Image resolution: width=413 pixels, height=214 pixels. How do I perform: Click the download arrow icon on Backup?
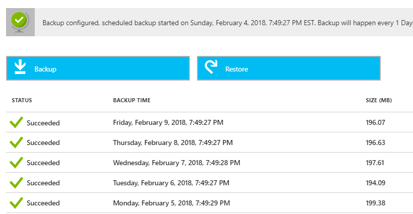coord(20,67)
